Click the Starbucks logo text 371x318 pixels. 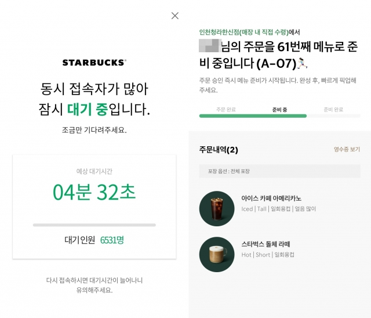94,63
